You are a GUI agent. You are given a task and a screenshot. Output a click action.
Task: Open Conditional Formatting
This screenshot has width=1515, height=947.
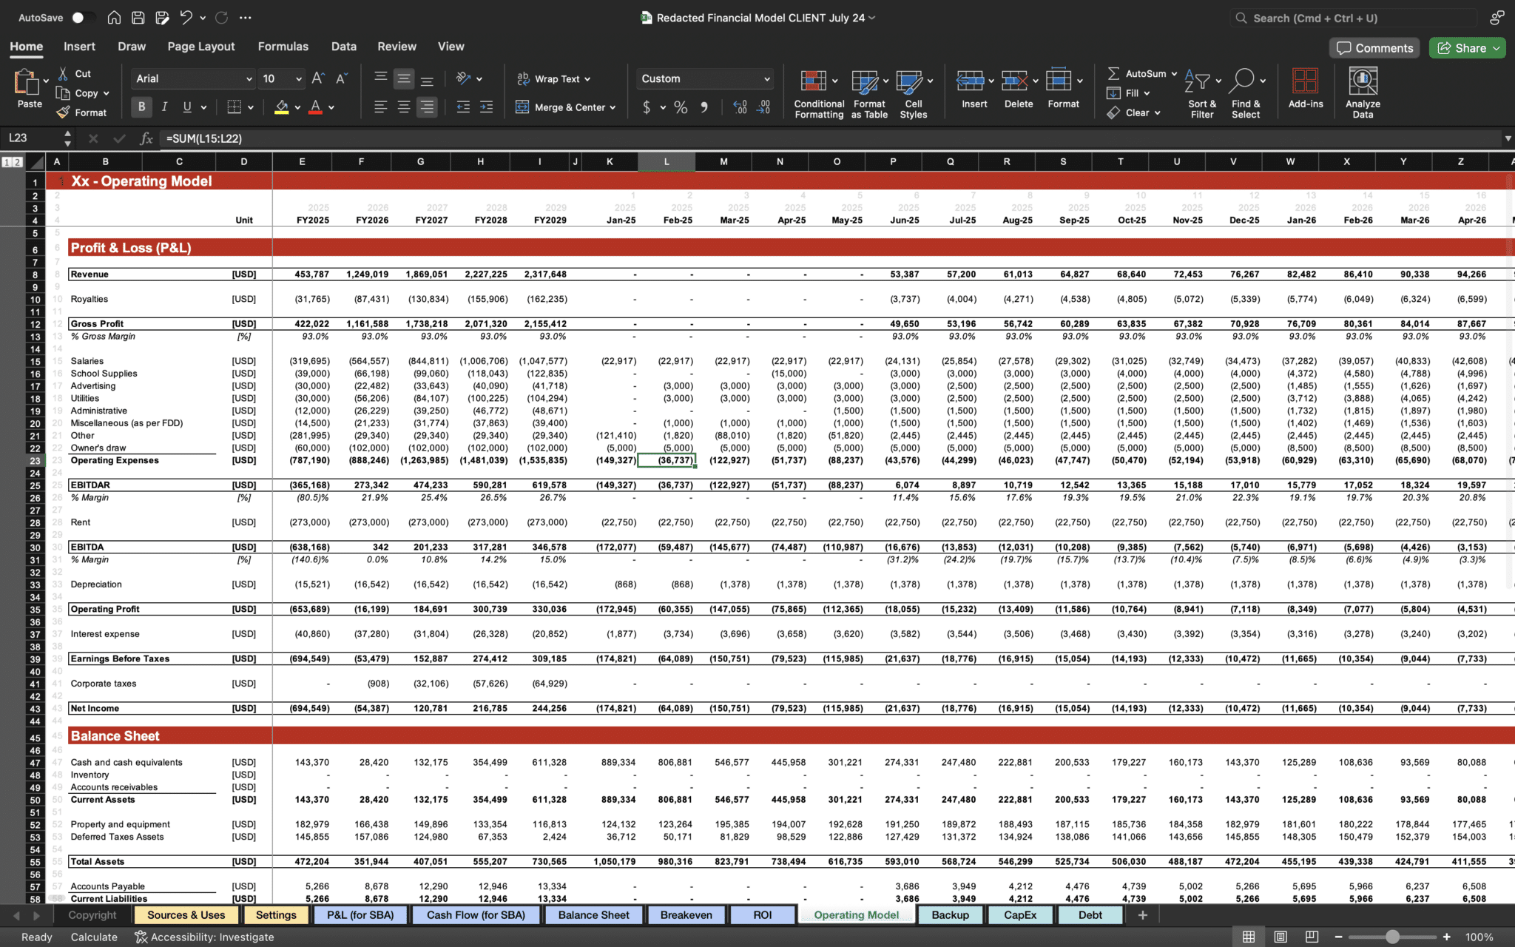[x=819, y=94]
